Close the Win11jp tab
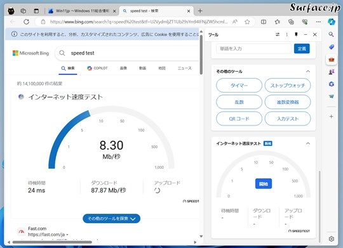This screenshot has width=343, height=248. point(114,11)
